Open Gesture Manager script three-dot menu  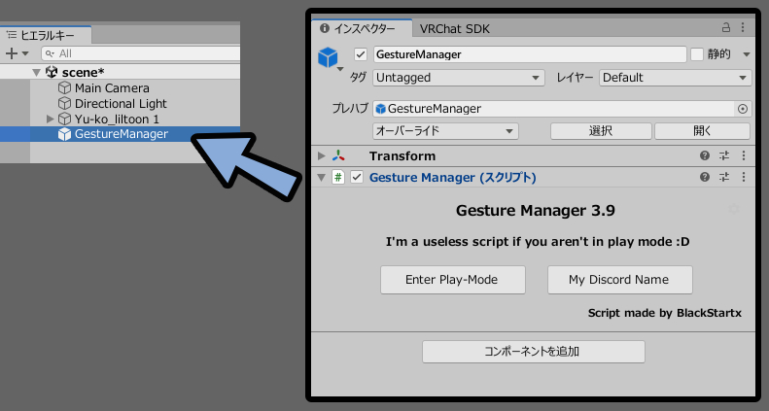pyautogui.click(x=744, y=177)
